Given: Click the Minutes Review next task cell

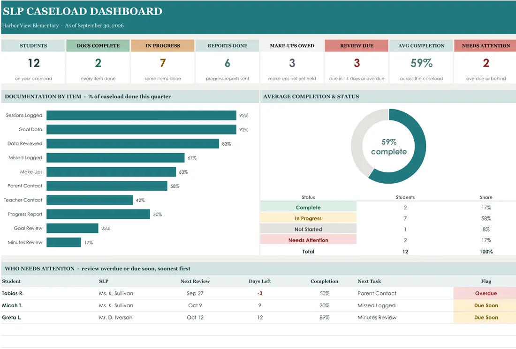Looking at the screenshot, I should [377, 318].
